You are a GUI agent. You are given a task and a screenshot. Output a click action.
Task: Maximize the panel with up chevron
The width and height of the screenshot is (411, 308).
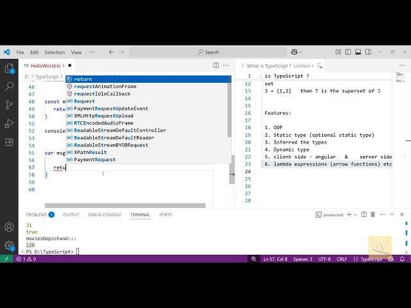click(392, 214)
